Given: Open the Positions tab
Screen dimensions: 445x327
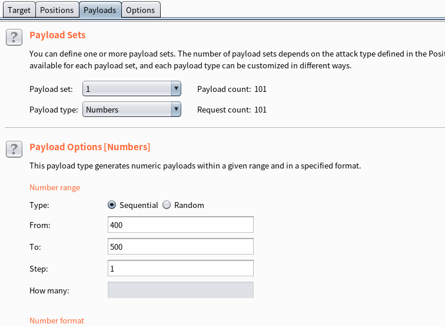Looking at the screenshot, I should click(57, 10).
